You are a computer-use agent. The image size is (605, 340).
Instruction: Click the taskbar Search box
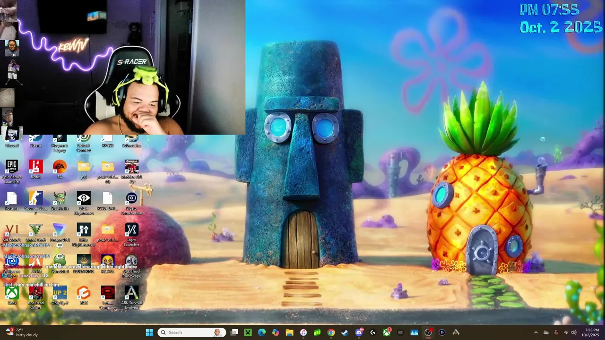point(191,332)
